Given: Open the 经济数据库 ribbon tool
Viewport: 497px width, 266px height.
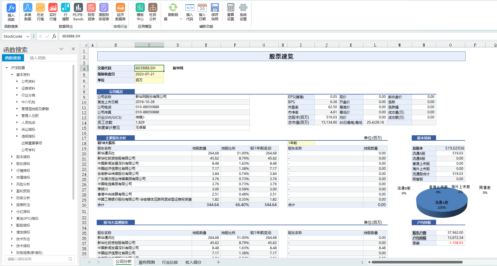Looking at the screenshot, I should (x=120, y=12).
